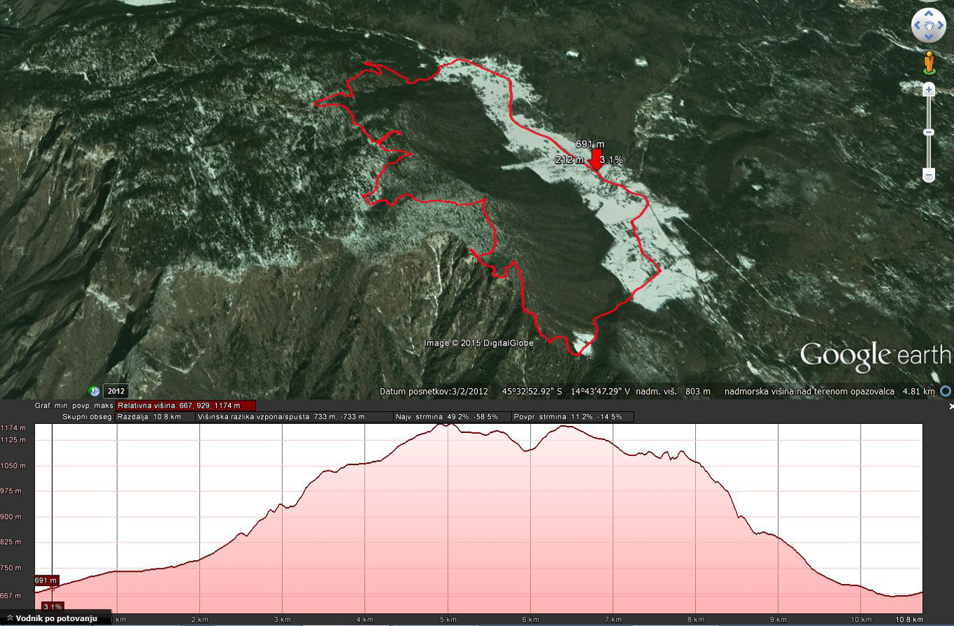Open historical imagery clock icon
Screen dimensions: 954x626
(94, 391)
